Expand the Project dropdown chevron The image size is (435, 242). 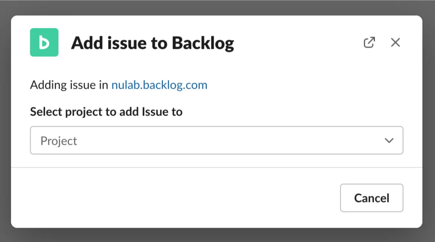(389, 140)
